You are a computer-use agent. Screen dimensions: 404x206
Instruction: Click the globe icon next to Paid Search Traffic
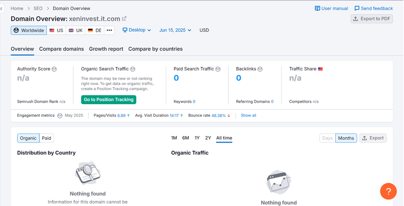tap(218, 69)
